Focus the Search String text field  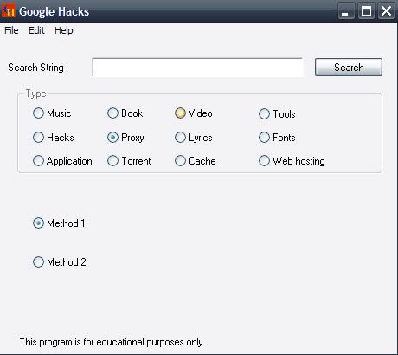pos(198,68)
